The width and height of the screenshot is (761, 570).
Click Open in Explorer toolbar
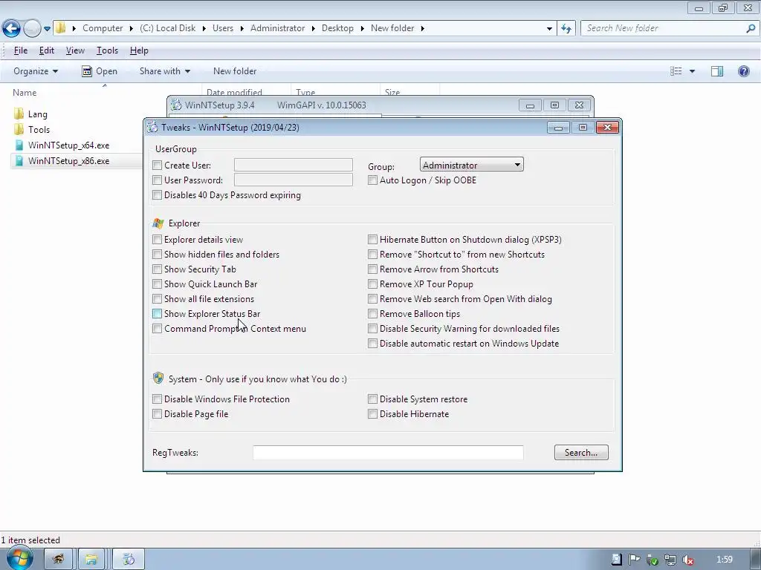[x=100, y=71]
